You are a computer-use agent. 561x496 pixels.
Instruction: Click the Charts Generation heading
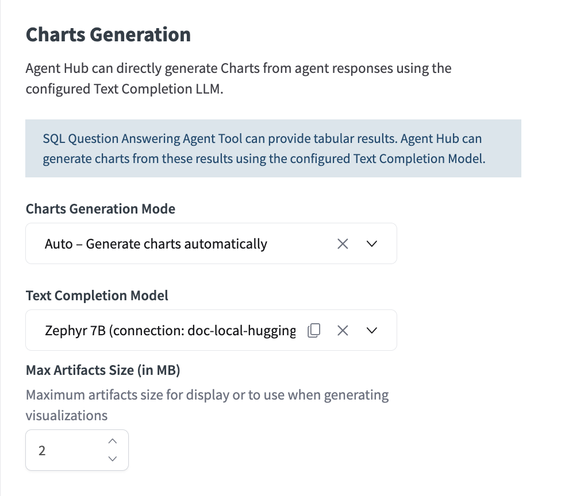pyautogui.click(x=108, y=34)
